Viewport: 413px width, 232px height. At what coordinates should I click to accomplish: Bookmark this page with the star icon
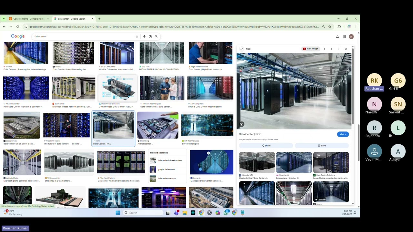(329, 27)
